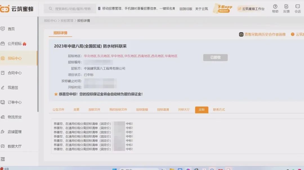Click the 订单中心 icon
Image resolution: width=304 pixels, height=170 pixels.
(3, 102)
